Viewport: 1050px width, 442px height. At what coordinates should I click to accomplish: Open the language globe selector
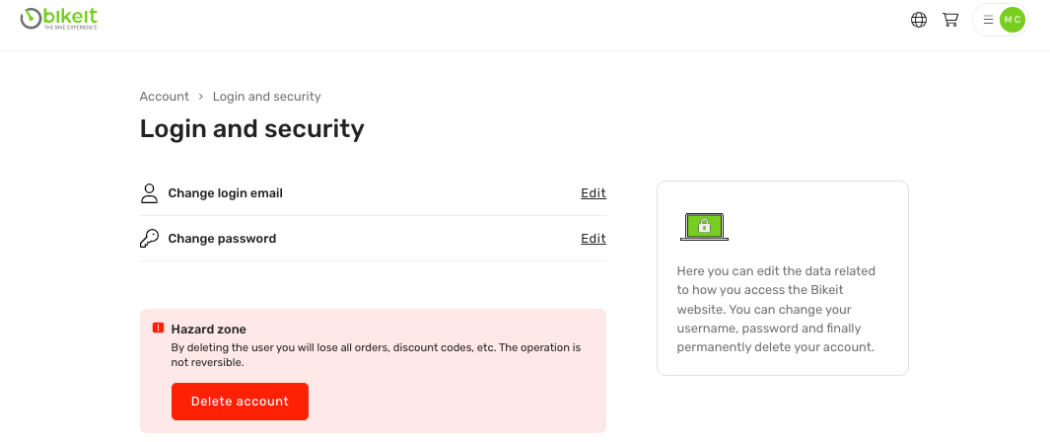919,20
